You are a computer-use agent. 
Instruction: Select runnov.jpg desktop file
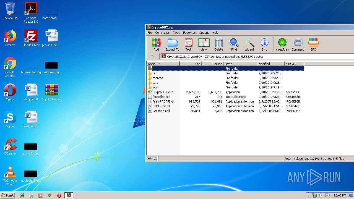tap(51, 68)
